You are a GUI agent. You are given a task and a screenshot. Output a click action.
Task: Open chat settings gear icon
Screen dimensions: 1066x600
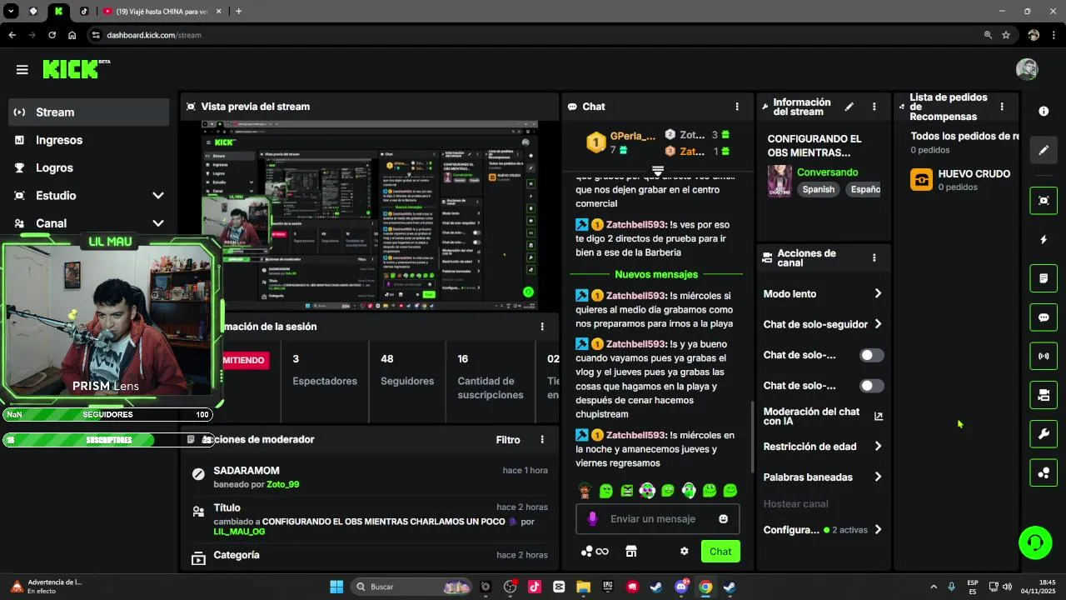(685, 552)
